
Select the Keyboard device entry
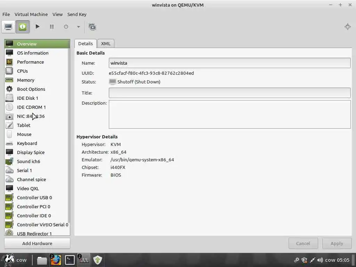(x=37, y=144)
